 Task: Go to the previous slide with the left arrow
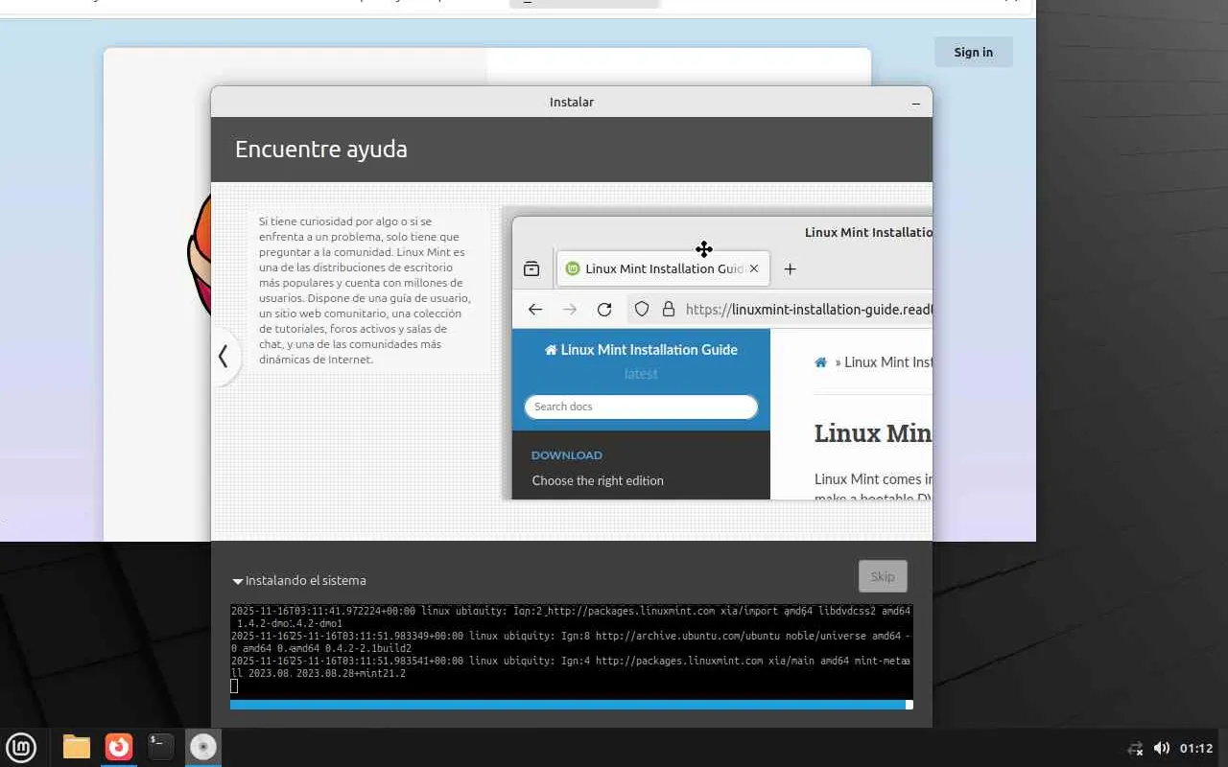(224, 357)
